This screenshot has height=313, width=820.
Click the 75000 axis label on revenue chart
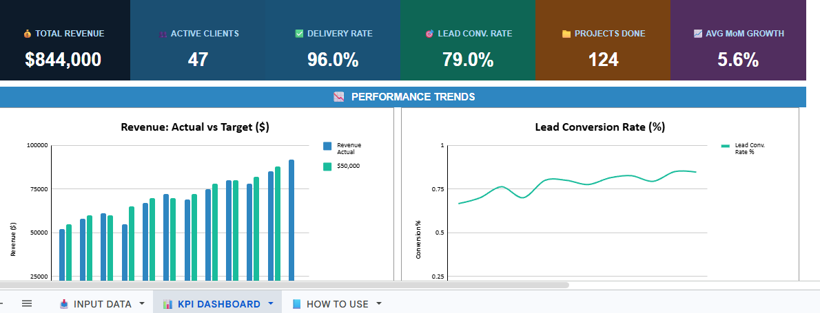39,189
